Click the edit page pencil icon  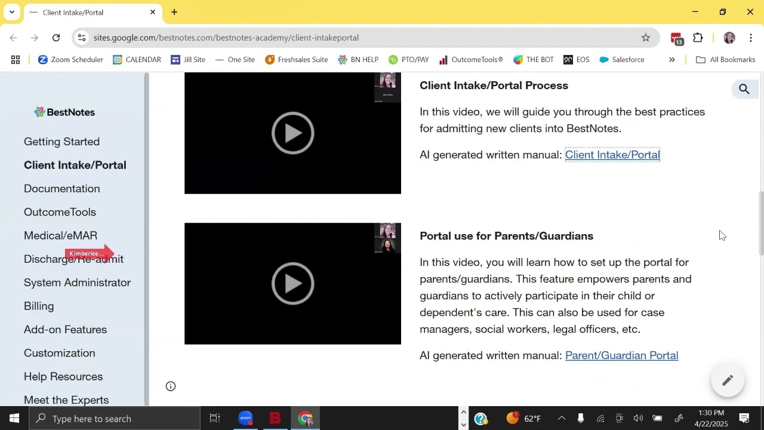pos(728,380)
